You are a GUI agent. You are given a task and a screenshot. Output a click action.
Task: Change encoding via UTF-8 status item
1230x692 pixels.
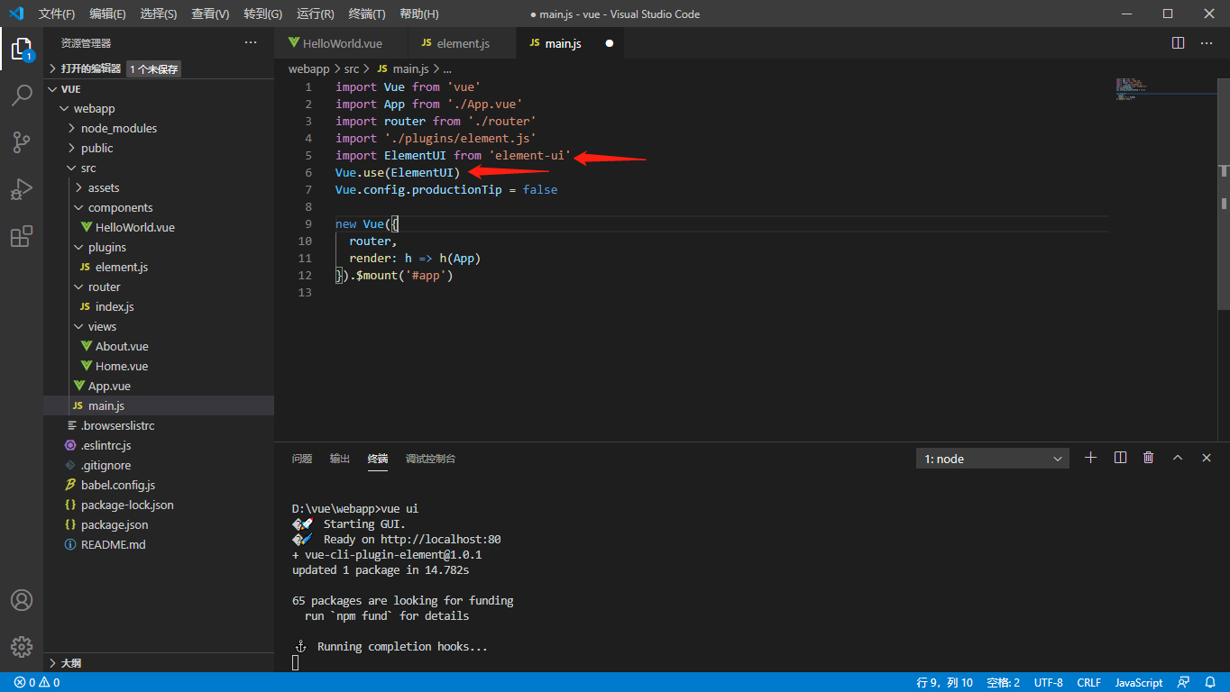click(1049, 682)
